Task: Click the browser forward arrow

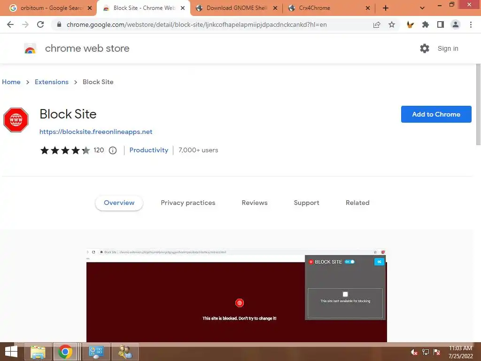Action: (x=25, y=24)
